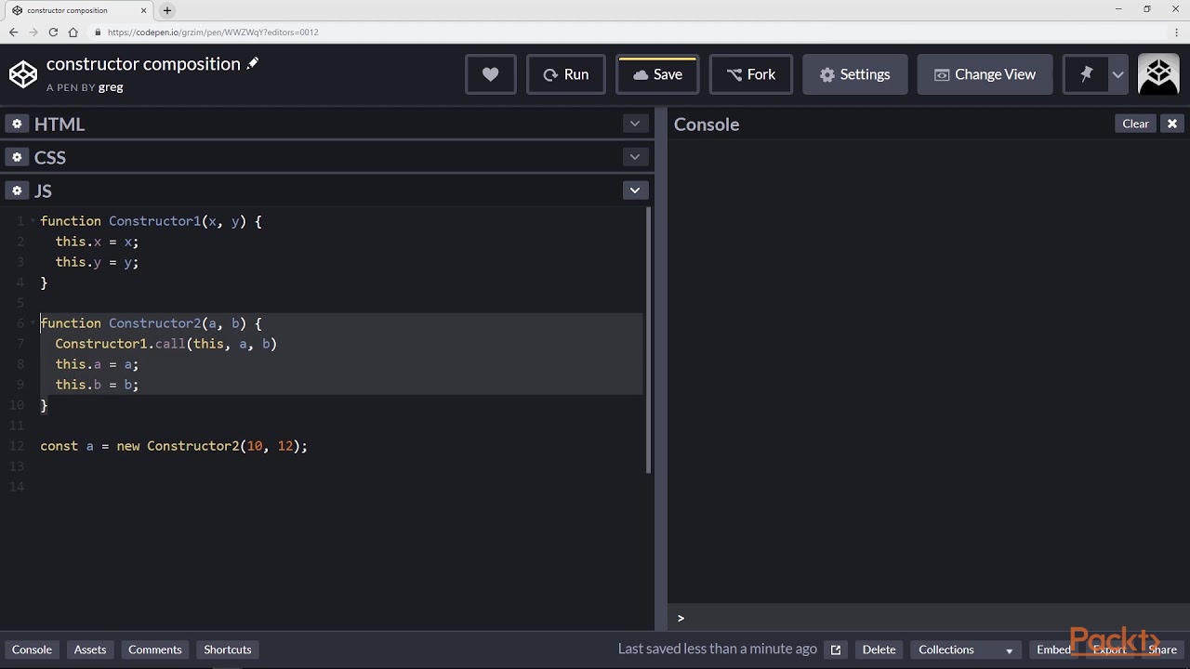Pin this pen with pushpin icon
Viewport: 1190px width, 669px height.
[x=1086, y=74]
